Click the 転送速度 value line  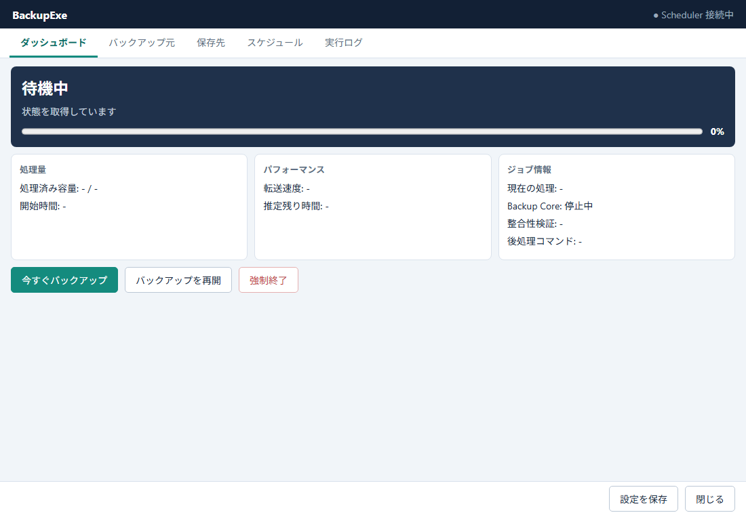point(286,189)
